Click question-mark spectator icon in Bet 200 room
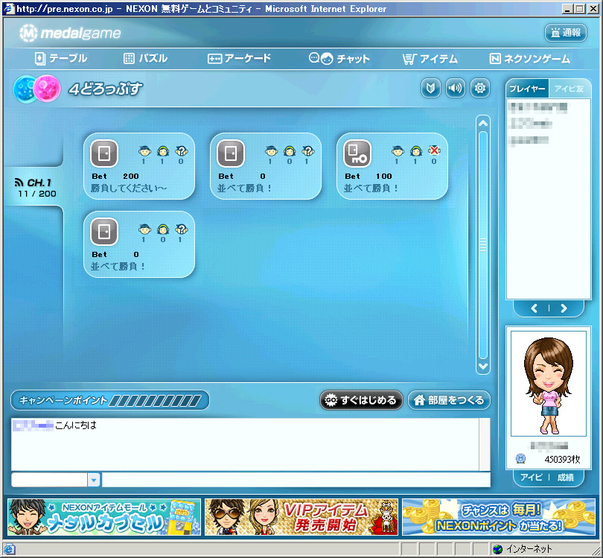The image size is (603, 558). (181, 150)
